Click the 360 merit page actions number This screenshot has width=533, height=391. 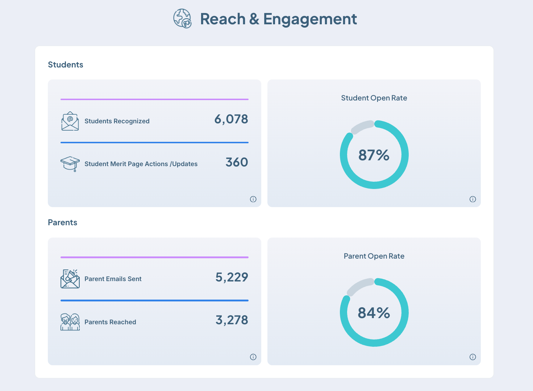pos(237,162)
